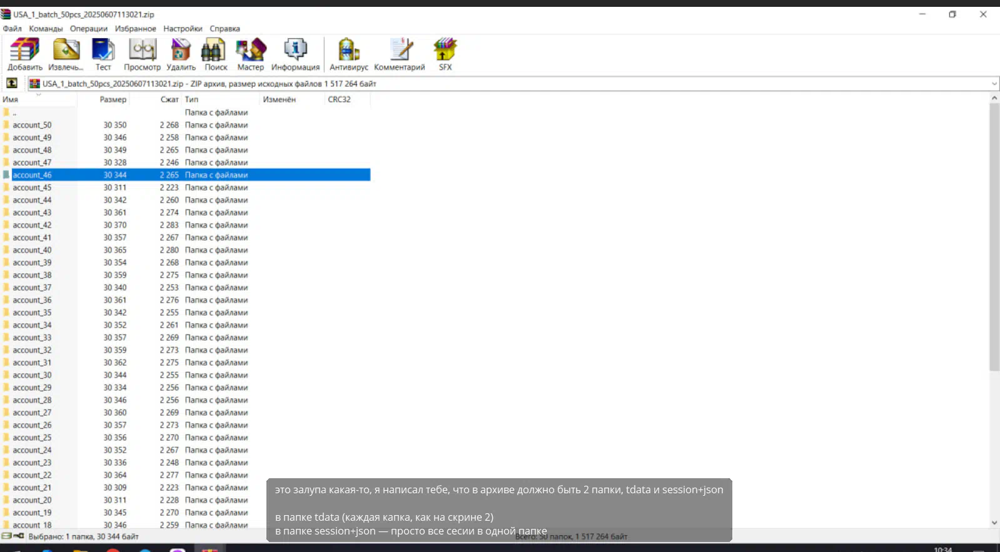Select the account_29 folder

click(x=186, y=388)
